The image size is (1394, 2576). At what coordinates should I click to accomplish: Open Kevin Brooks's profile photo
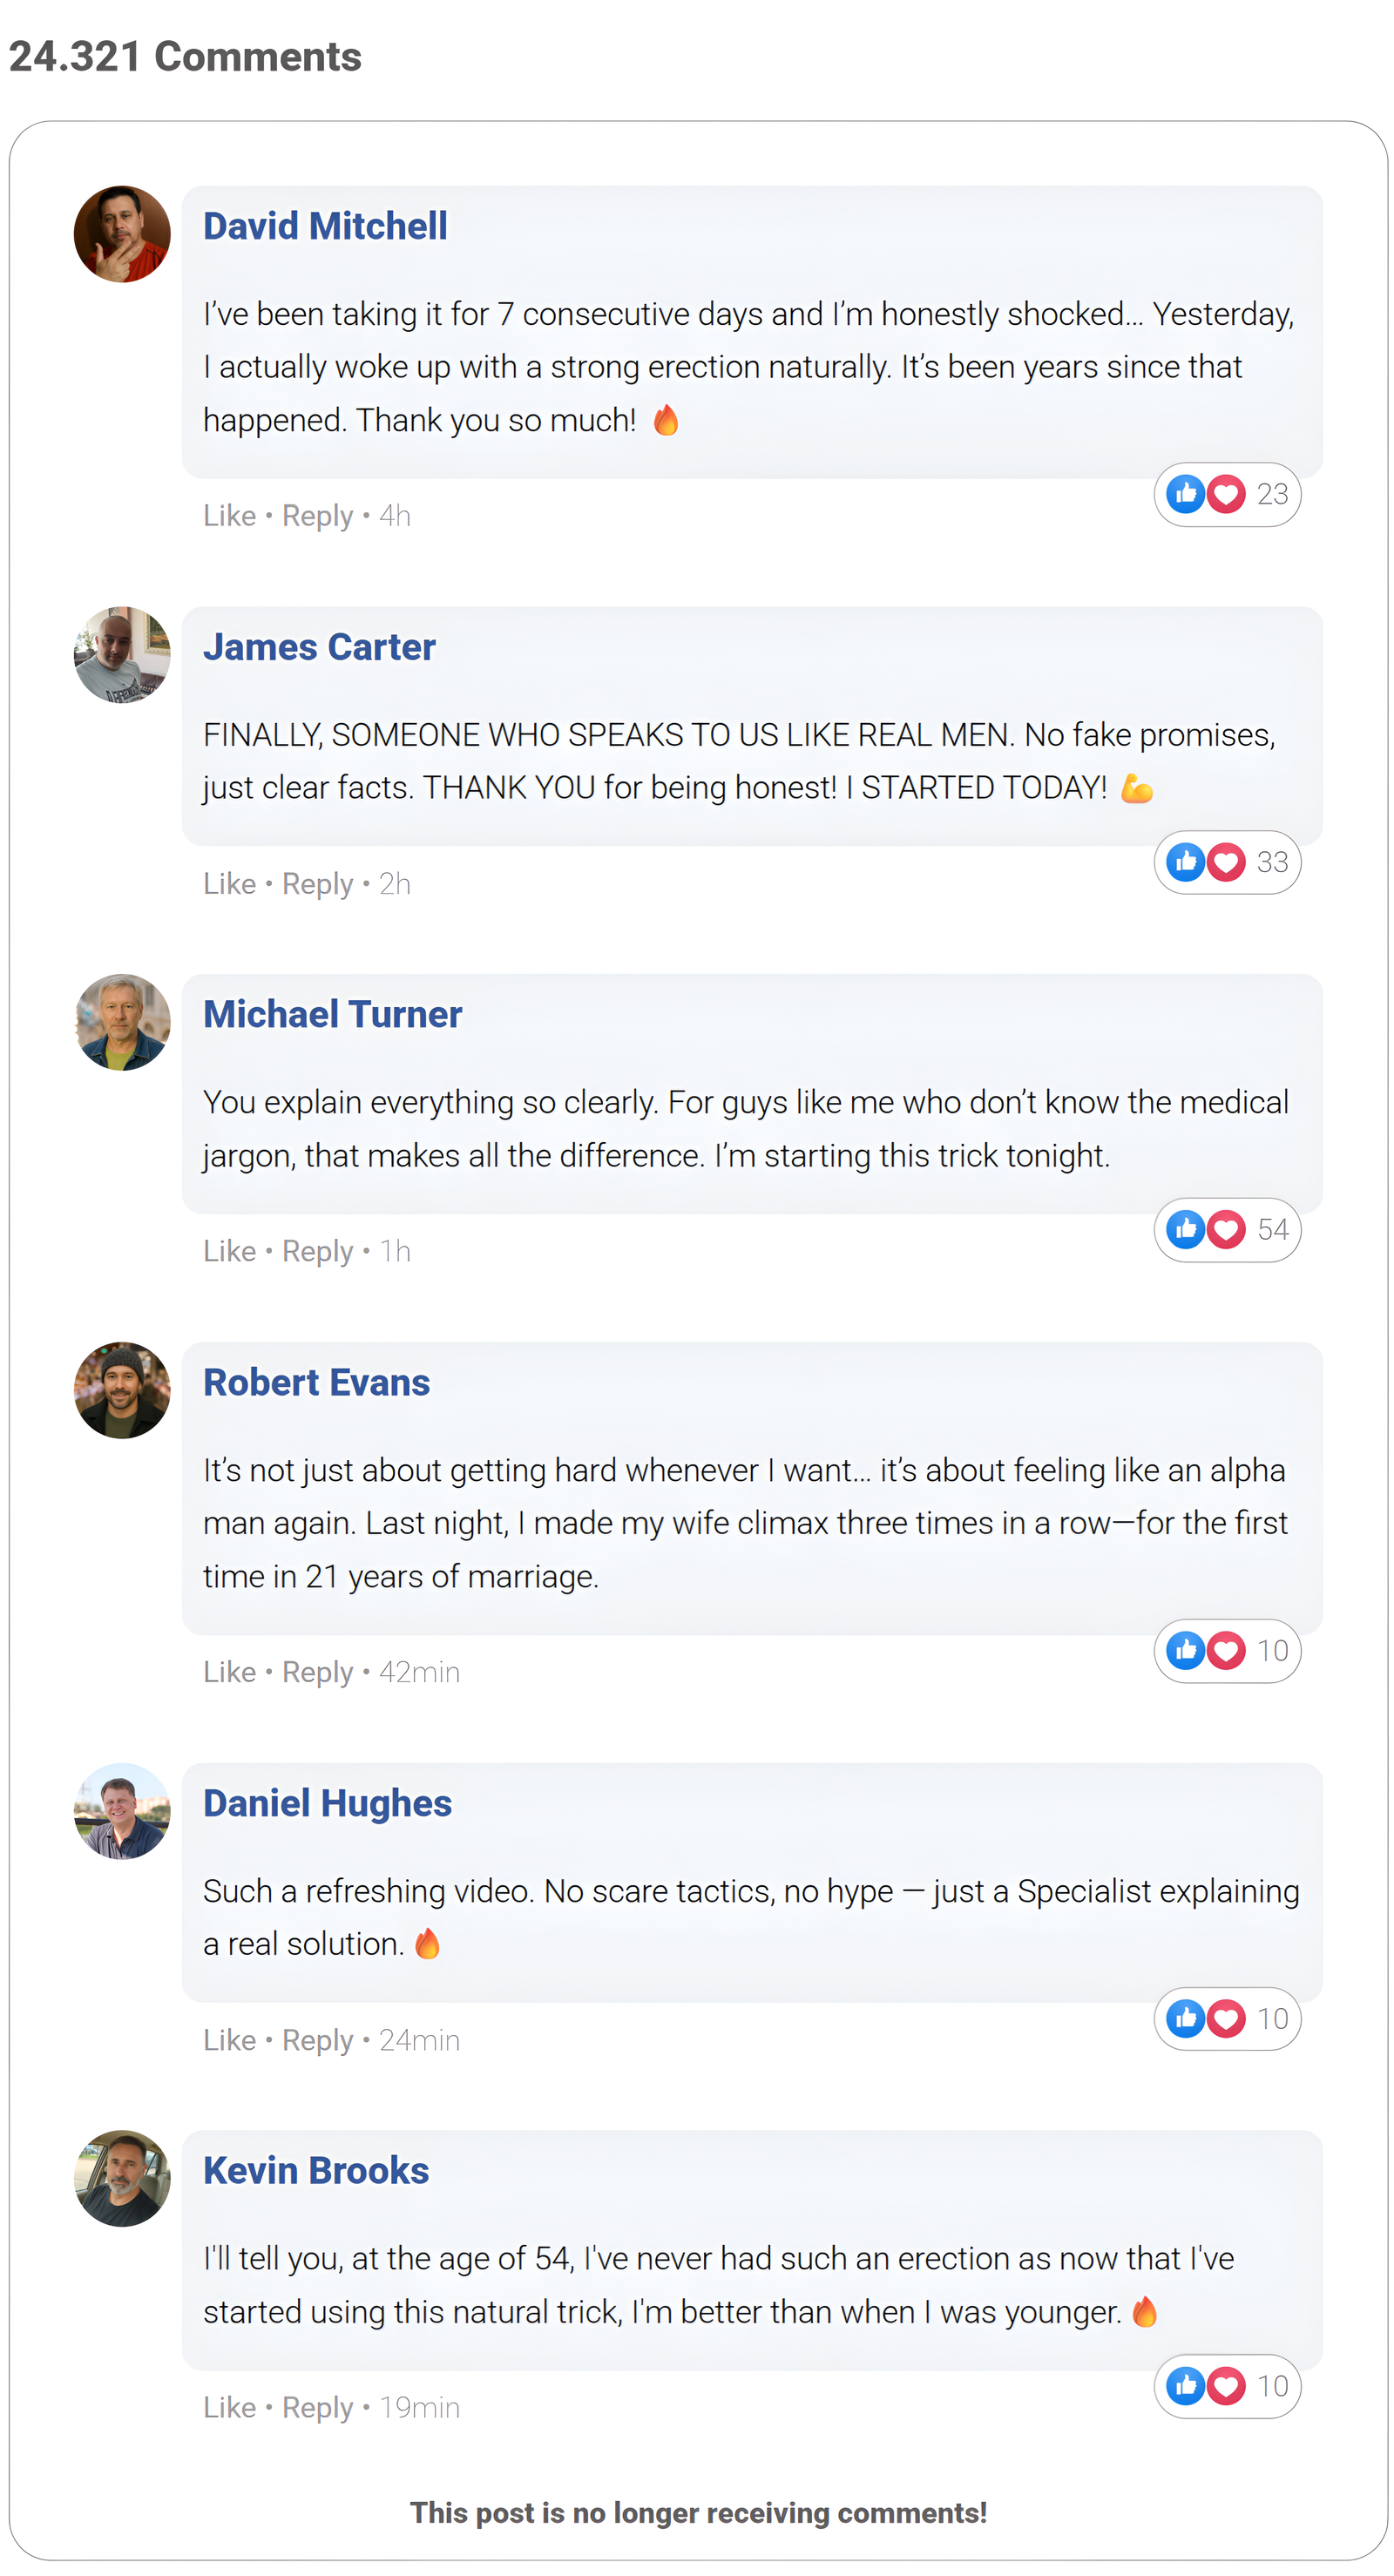click(x=122, y=2178)
